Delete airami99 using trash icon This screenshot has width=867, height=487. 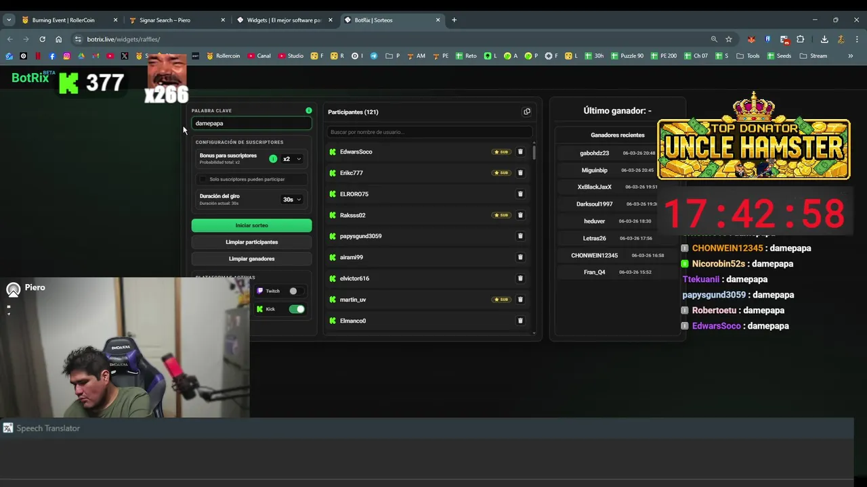point(520,257)
